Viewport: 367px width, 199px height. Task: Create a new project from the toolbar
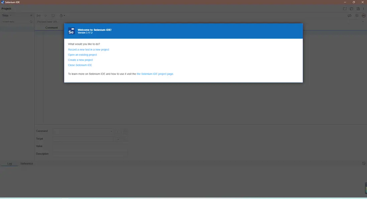point(345,9)
